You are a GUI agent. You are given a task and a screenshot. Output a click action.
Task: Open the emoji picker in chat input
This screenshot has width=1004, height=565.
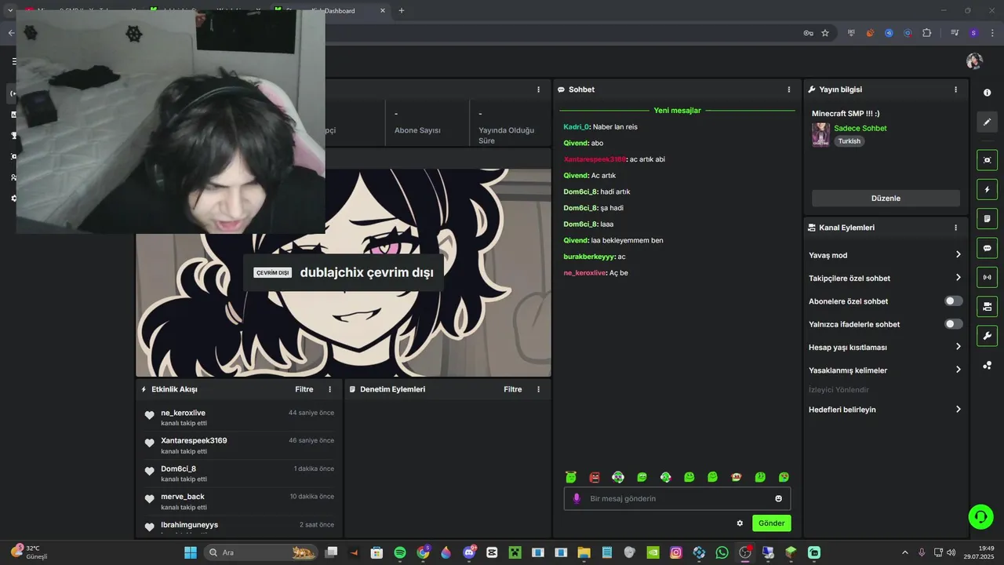778,498
